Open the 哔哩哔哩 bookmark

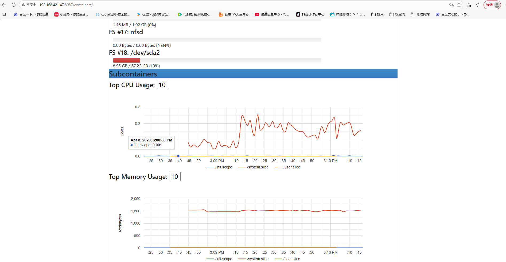pos(348,14)
